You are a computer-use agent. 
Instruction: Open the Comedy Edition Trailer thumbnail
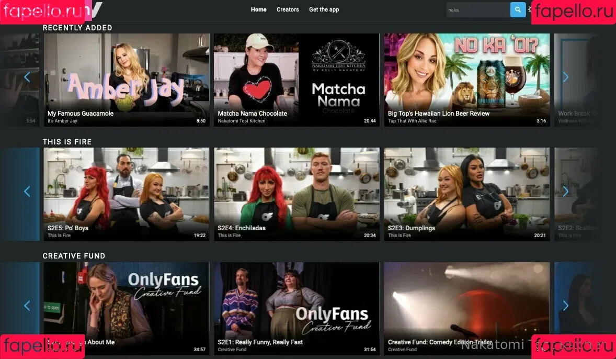click(467, 309)
